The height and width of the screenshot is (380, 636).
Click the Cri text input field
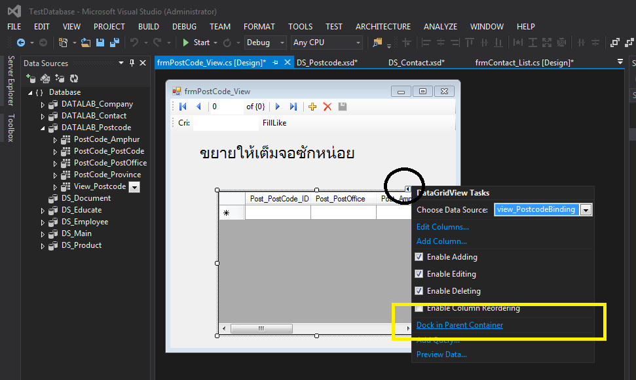pos(225,123)
